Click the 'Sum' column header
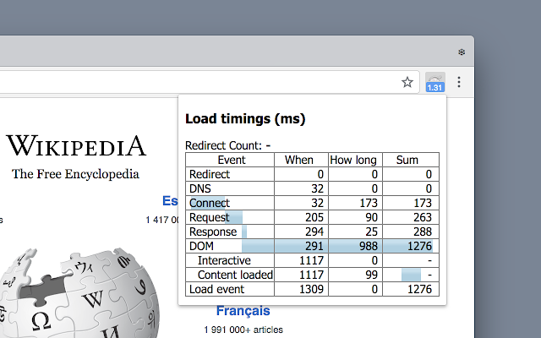541x338 pixels. click(407, 160)
